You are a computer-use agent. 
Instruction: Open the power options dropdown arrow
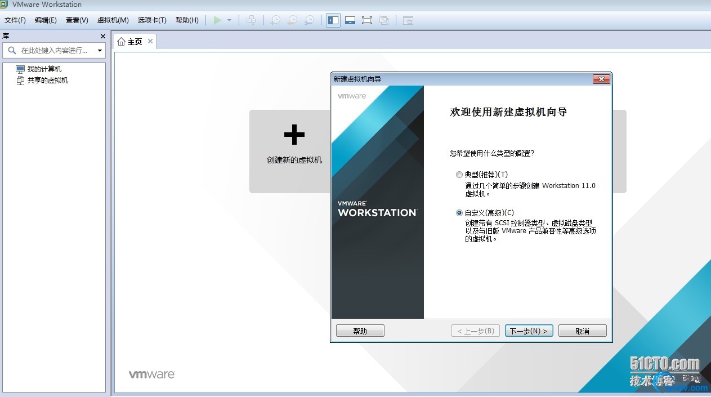click(x=229, y=20)
